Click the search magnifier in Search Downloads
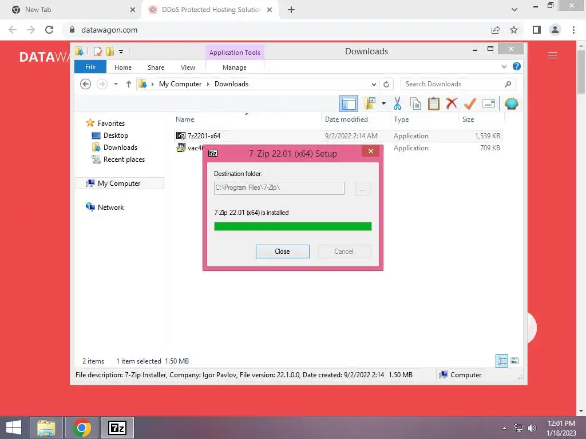Image resolution: width=586 pixels, height=439 pixels. (x=508, y=84)
